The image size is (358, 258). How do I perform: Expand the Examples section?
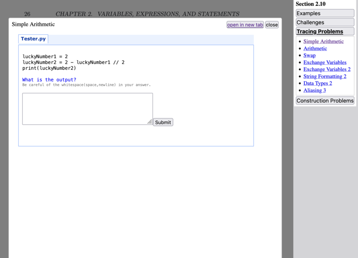[x=325, y=13]
